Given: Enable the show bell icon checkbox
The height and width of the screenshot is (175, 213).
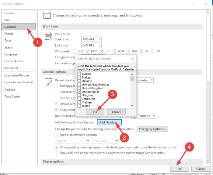Looking at the screenshot, I should click(x=56, y=153).
